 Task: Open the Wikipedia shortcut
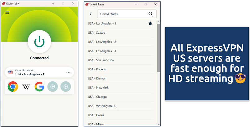(26, 87)
